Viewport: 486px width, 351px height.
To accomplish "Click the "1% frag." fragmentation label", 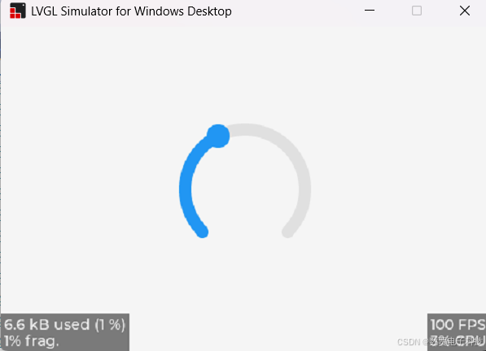I will coord(31,341).
